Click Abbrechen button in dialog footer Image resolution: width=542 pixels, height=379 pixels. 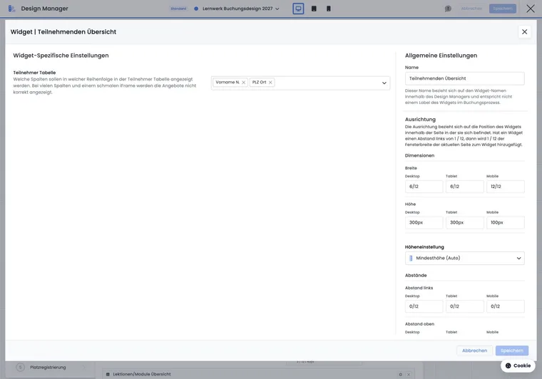pyautogui.click(x=474, y=351)
